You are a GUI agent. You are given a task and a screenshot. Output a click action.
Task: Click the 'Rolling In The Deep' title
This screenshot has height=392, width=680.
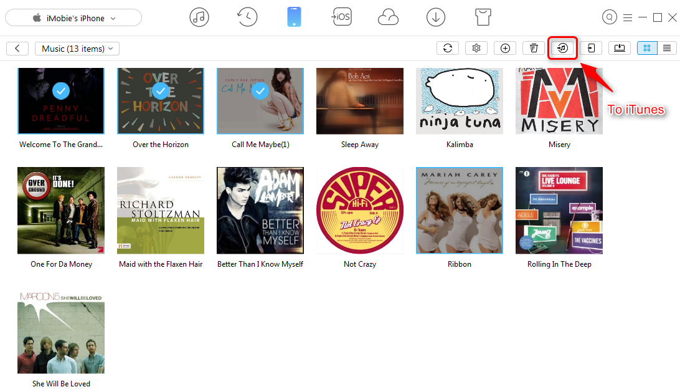click(559, 264)
